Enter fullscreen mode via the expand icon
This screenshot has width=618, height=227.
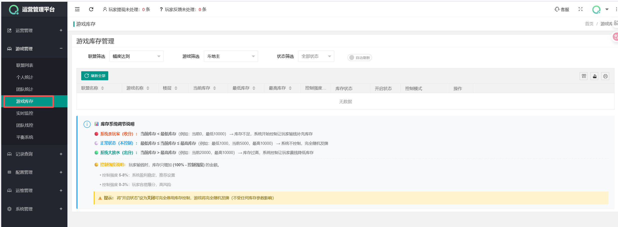[580, 9]
